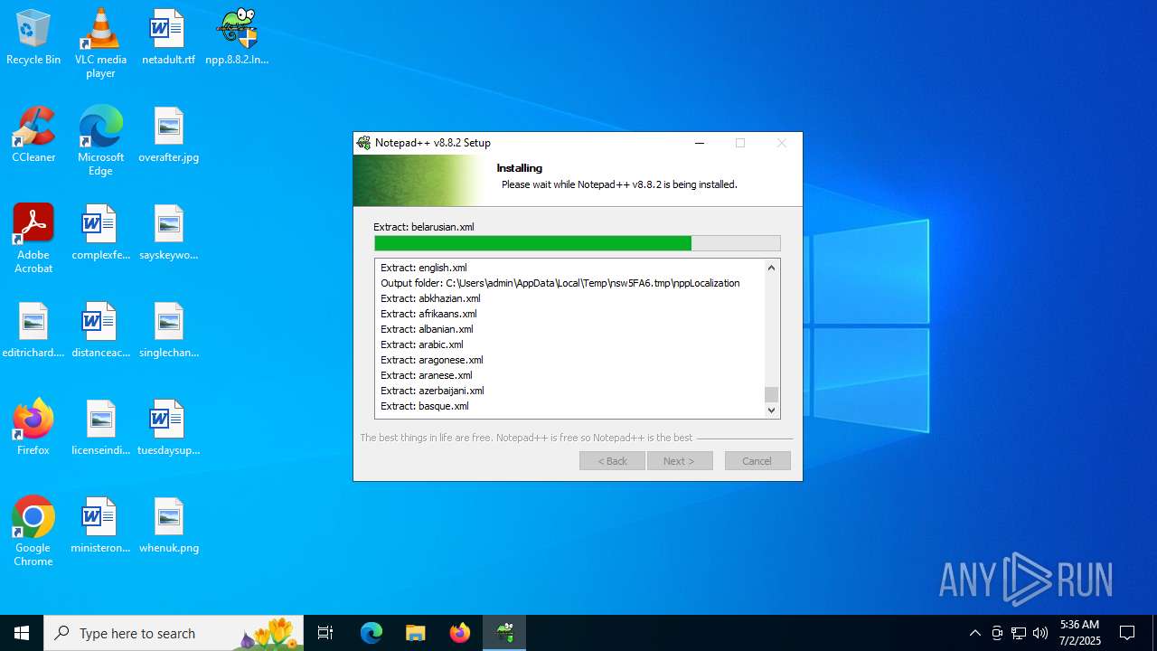Select the 'Extract: abkhazian.xml' log line

(x=430, y=298)
